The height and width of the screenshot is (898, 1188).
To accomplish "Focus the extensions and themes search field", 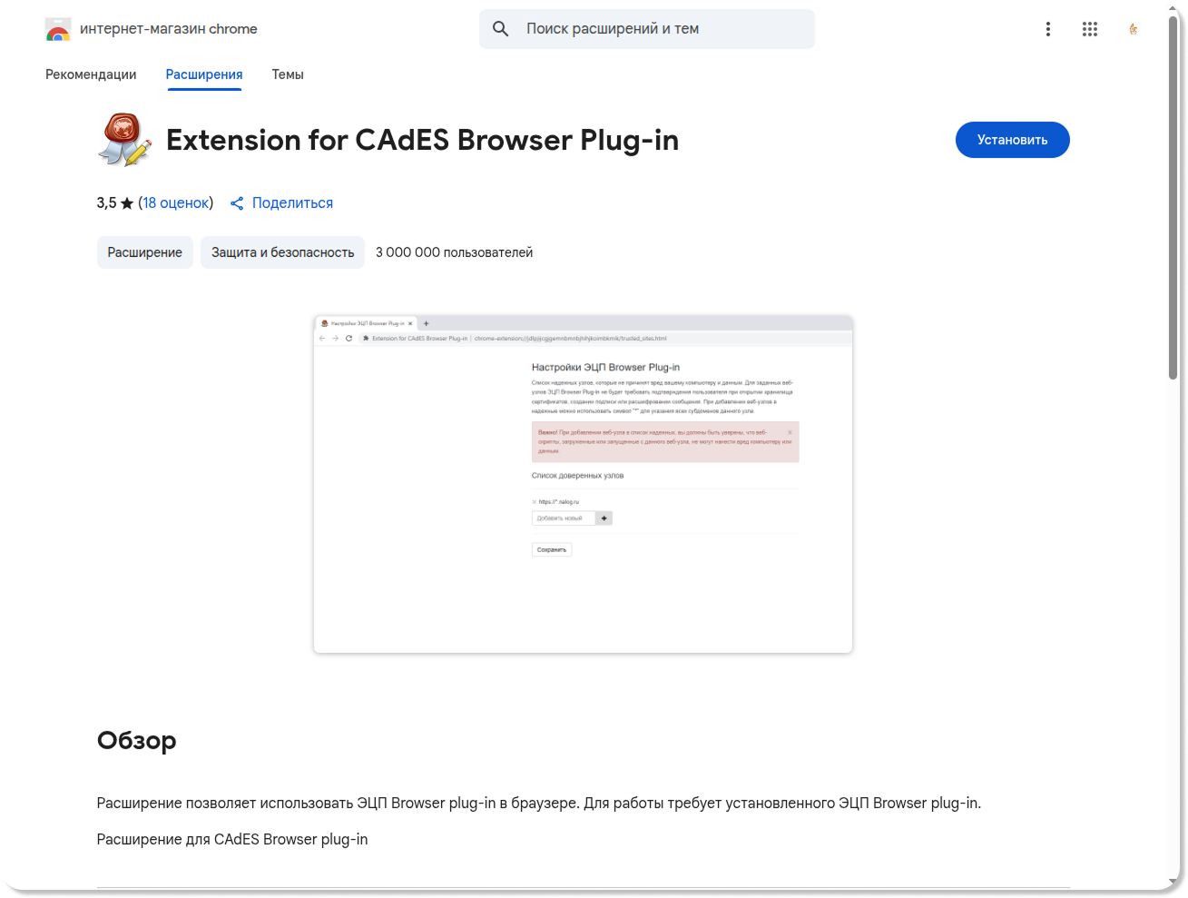I will pyautogui.click(x=663, y=29).
